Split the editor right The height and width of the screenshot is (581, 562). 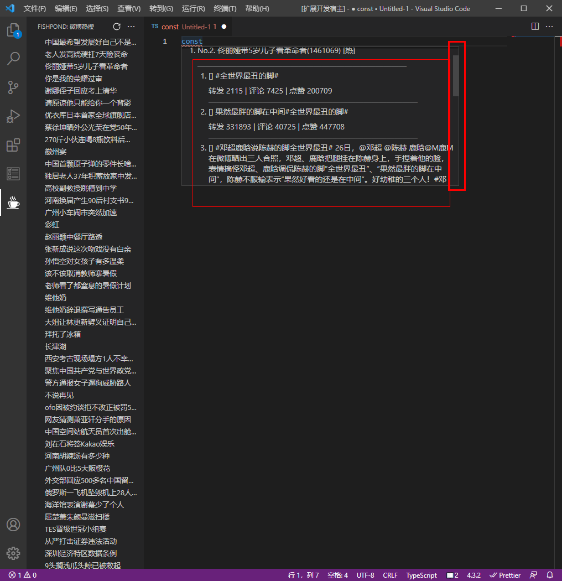[x=535, y=27]
